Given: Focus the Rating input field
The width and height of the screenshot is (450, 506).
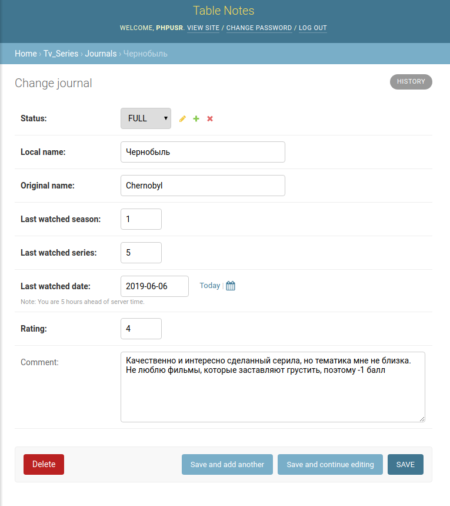Looking at the screenshot, I should click(141, 329).
